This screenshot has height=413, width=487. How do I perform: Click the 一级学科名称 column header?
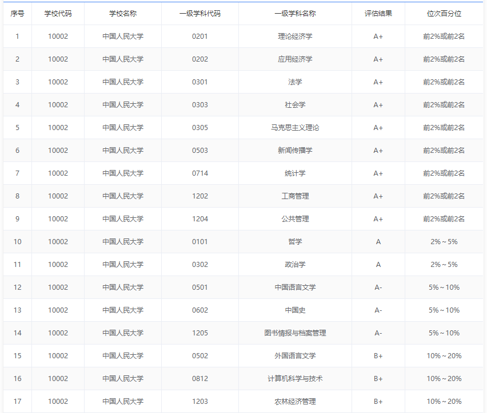[x=295, y=14]
